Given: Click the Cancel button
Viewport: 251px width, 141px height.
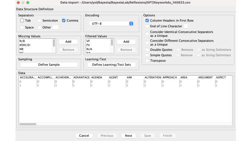Looking at the screenshot, I should [x=84, y=136].
